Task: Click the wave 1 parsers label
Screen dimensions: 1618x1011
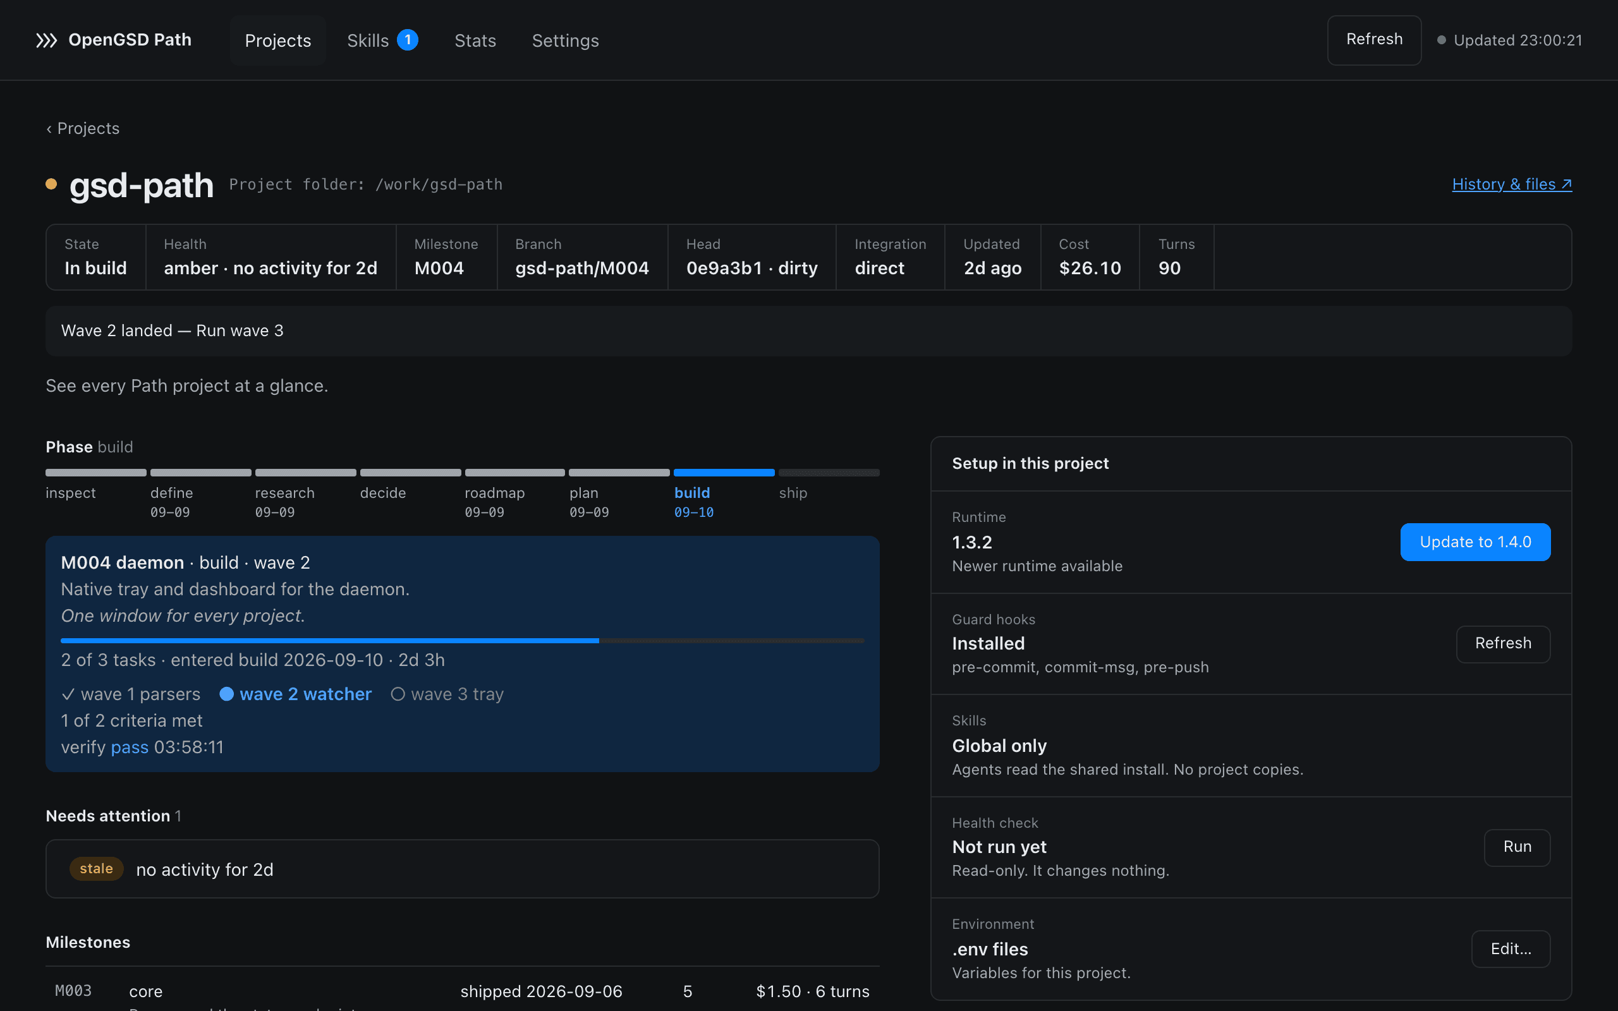Action: coord(140,694)
